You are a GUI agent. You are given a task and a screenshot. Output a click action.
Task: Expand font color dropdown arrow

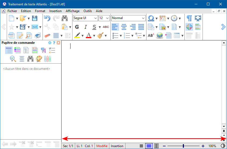(x=94, y=36)
